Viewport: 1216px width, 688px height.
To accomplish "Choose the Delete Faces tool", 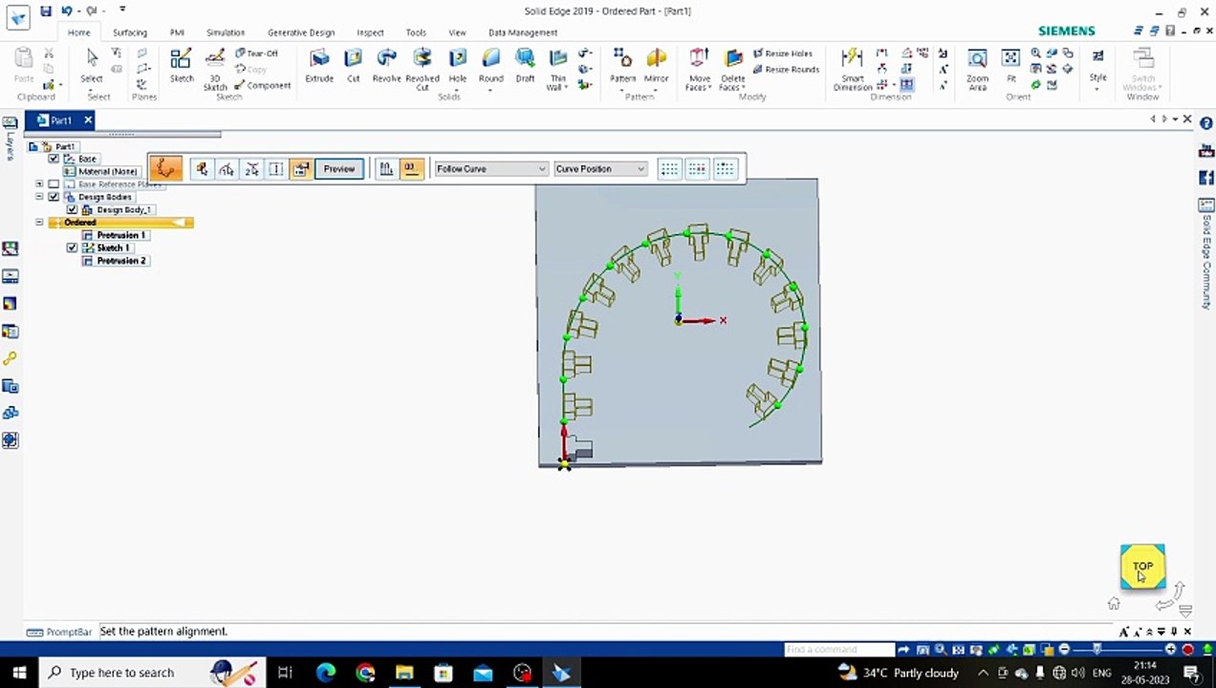I will (733, 69).
